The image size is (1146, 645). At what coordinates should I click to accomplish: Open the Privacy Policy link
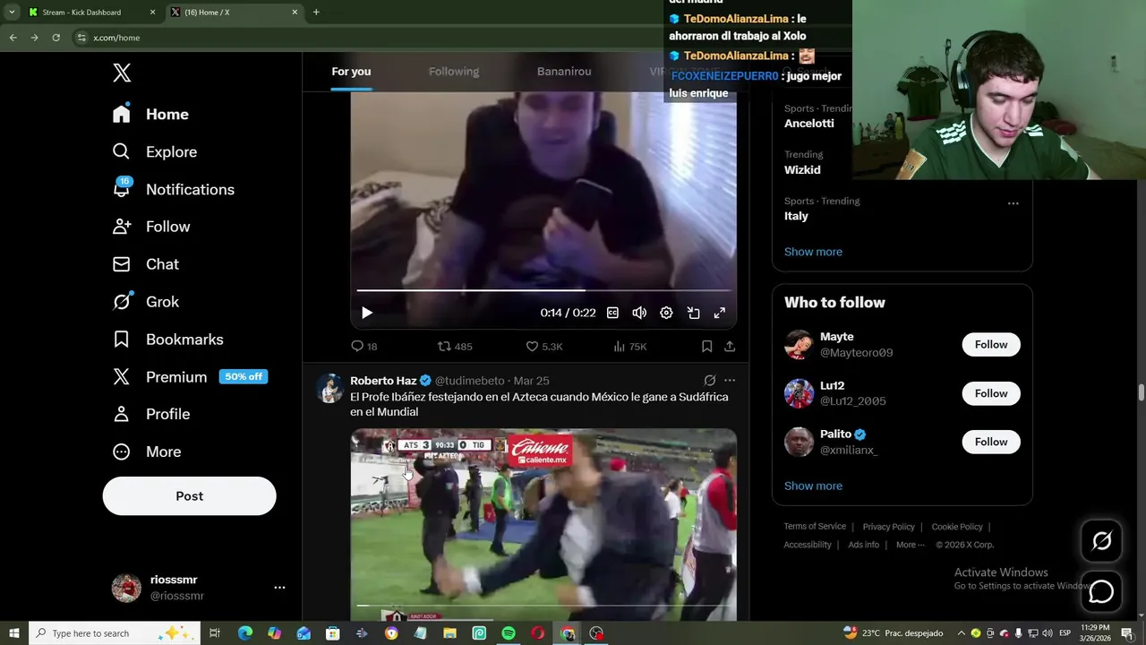888,527
